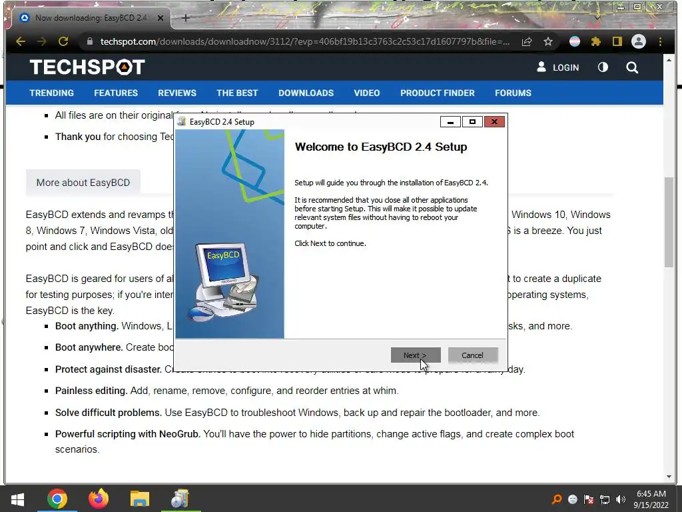Image resolution: width=682 pixels, height=512 pixels.
Task: Click Chrome taskbar icon
Action: coord(57,499)
